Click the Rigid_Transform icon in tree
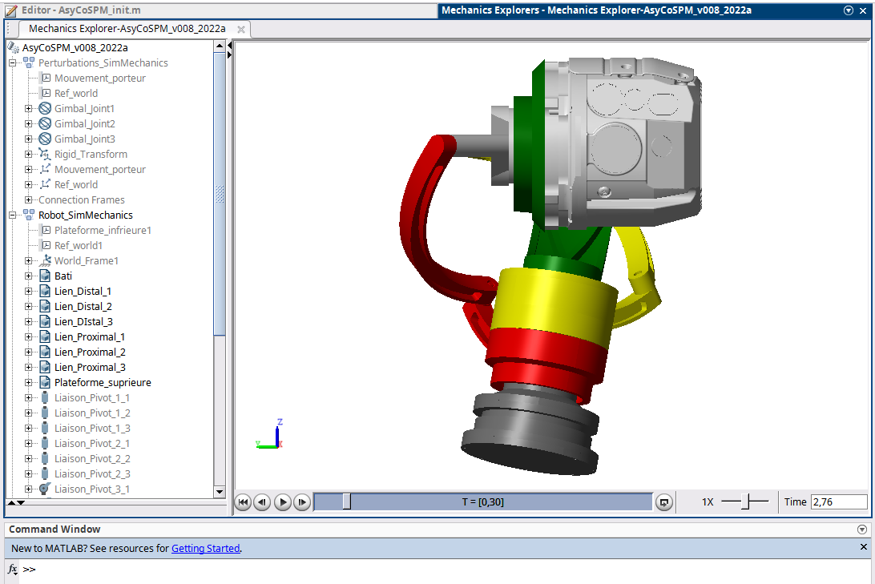The image size is (875, 584). pos(45,154)
